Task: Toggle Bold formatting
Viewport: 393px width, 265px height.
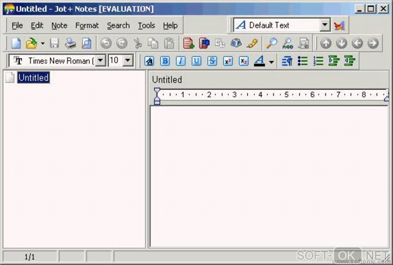Action: pyautogui.click(x=165, y=61)
